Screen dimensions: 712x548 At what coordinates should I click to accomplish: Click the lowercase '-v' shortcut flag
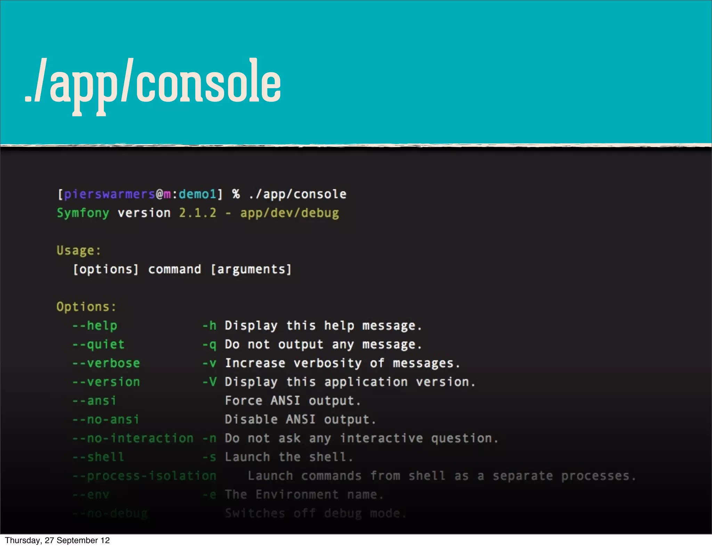[x=210, y=364]
